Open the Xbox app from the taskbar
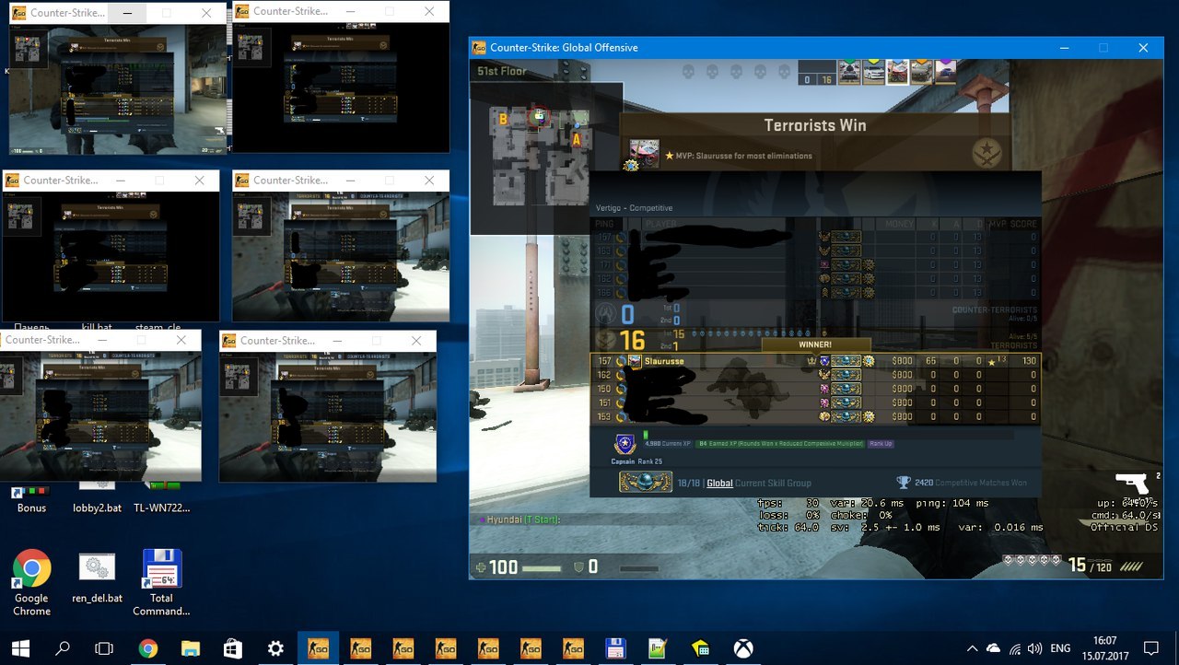 click(743, 648)
